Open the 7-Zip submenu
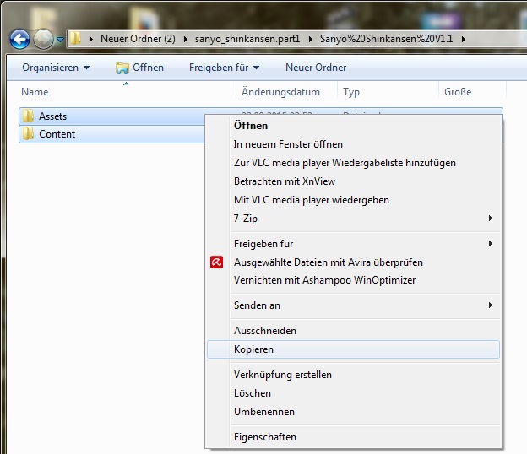Image resolution: width=527 pixels, height=454 pixels. click(353, 219)
